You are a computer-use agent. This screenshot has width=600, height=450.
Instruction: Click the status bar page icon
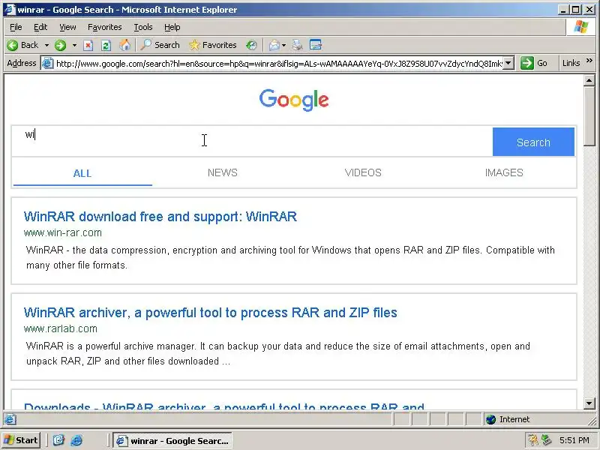(x=10, y=419)
